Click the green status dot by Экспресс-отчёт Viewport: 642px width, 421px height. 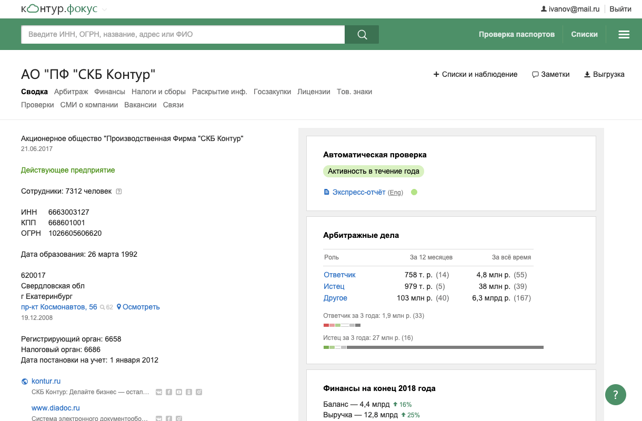click(x=414, y=192)
